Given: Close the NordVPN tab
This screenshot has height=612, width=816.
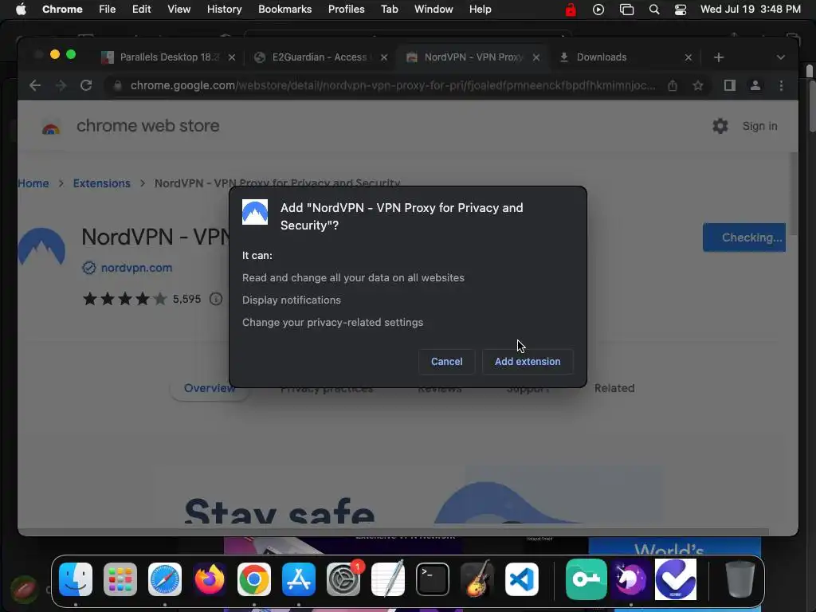Looking at the screenshot, I should click(536, 57).
